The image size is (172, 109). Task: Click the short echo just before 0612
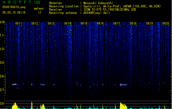[32, 84]
